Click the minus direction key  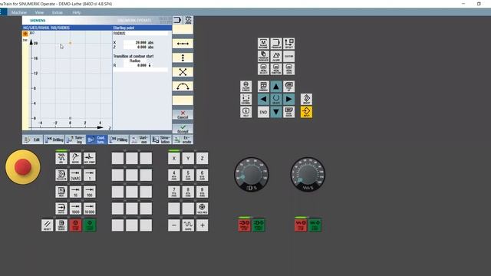(174, 225)
